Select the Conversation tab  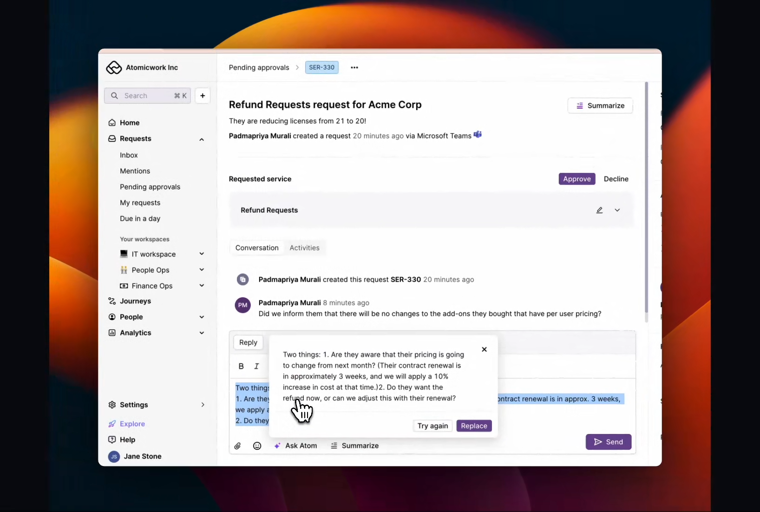pyautogui.click(x=256, y=248)
